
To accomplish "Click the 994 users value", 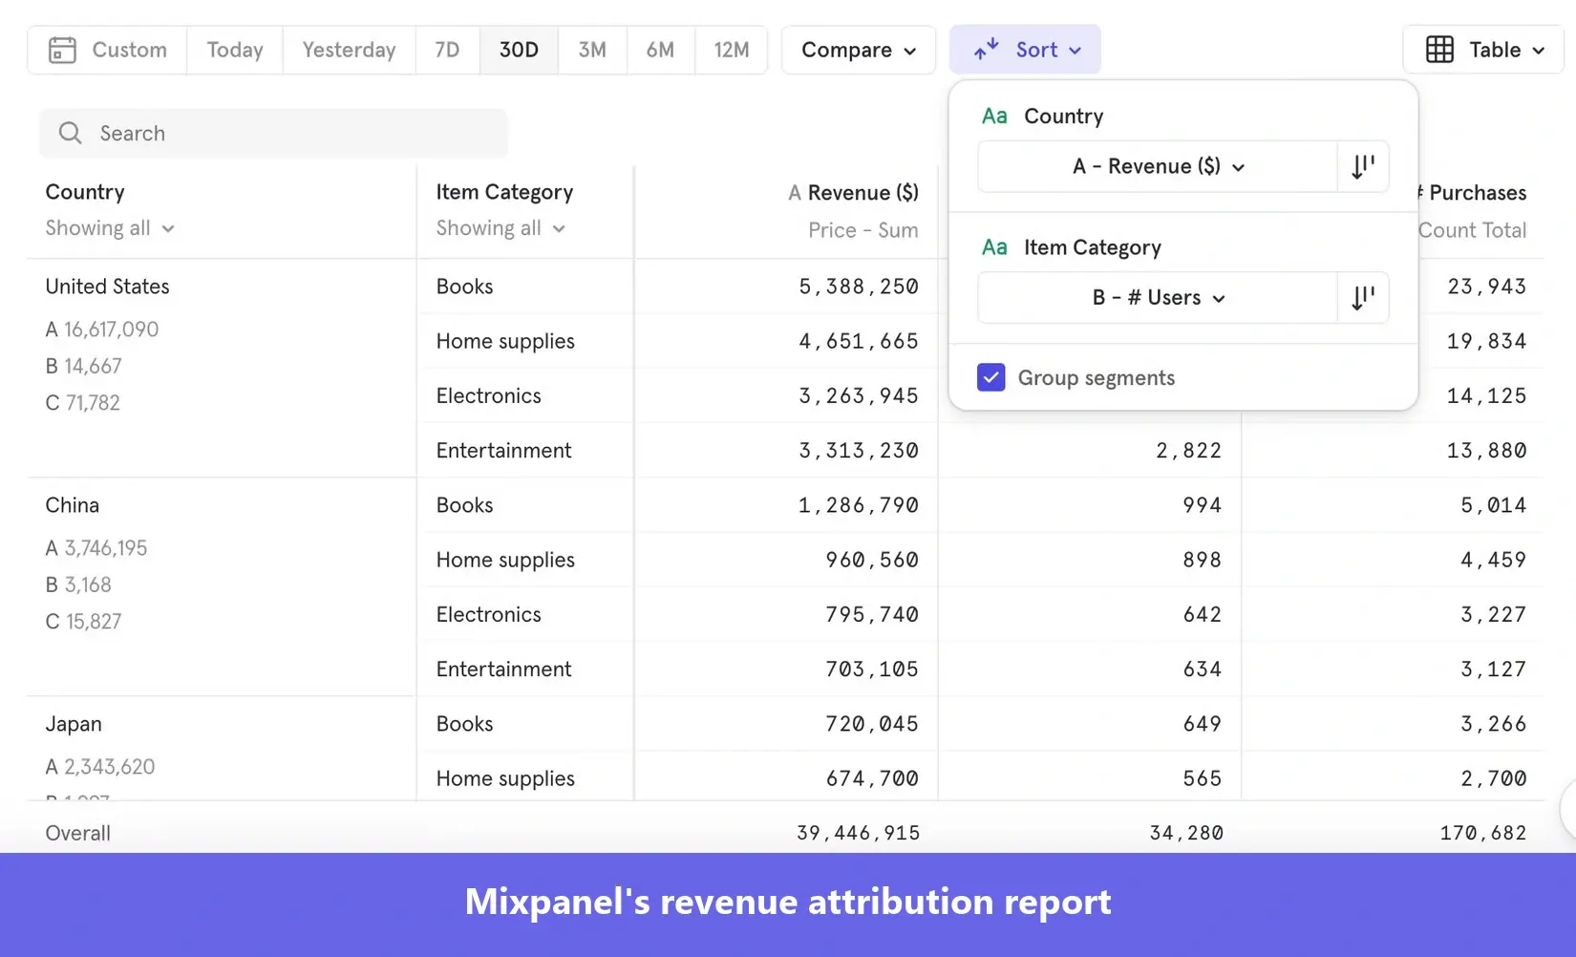I will (1203, 505).
